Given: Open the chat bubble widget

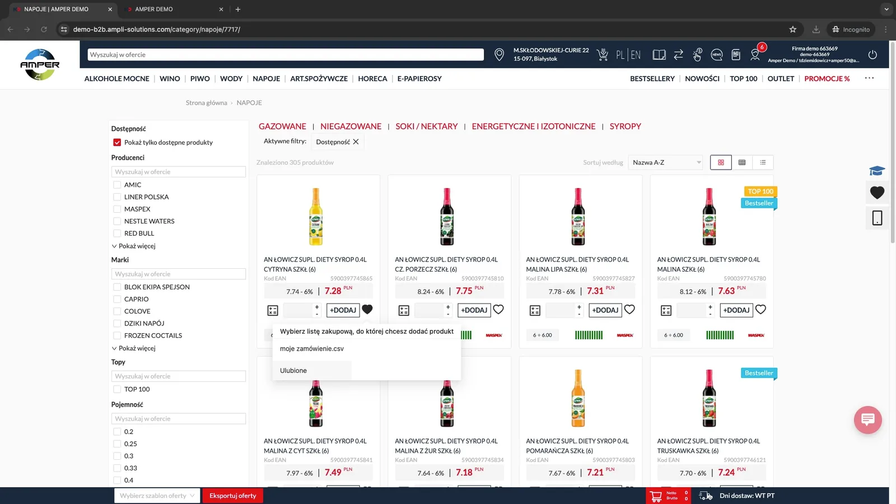Looking at the screenshot, I should point(868,419).
